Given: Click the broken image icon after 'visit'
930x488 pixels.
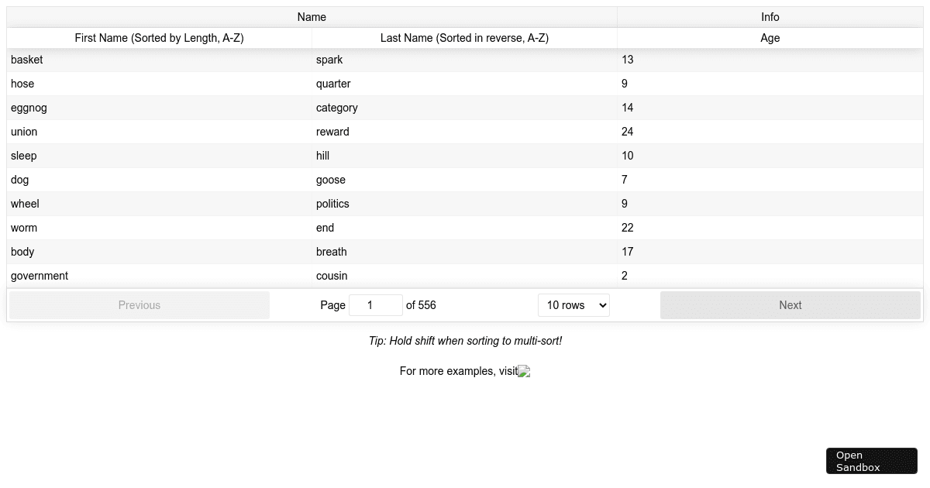Looking at the screenshot, I should (524, 371).
